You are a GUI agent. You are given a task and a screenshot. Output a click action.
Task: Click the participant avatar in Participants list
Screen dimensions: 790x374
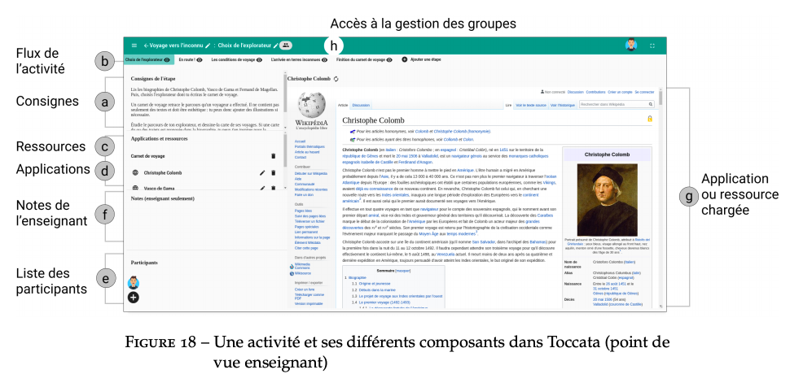[x=133, y=282]
